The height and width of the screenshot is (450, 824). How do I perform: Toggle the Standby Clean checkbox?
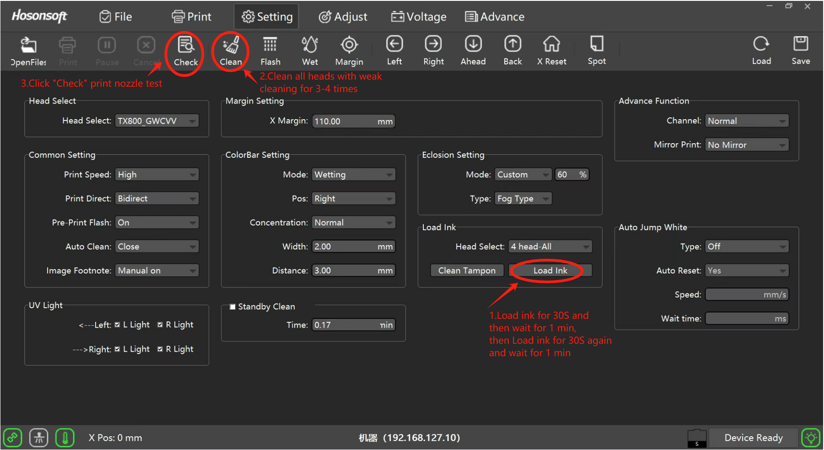[232, 307]
